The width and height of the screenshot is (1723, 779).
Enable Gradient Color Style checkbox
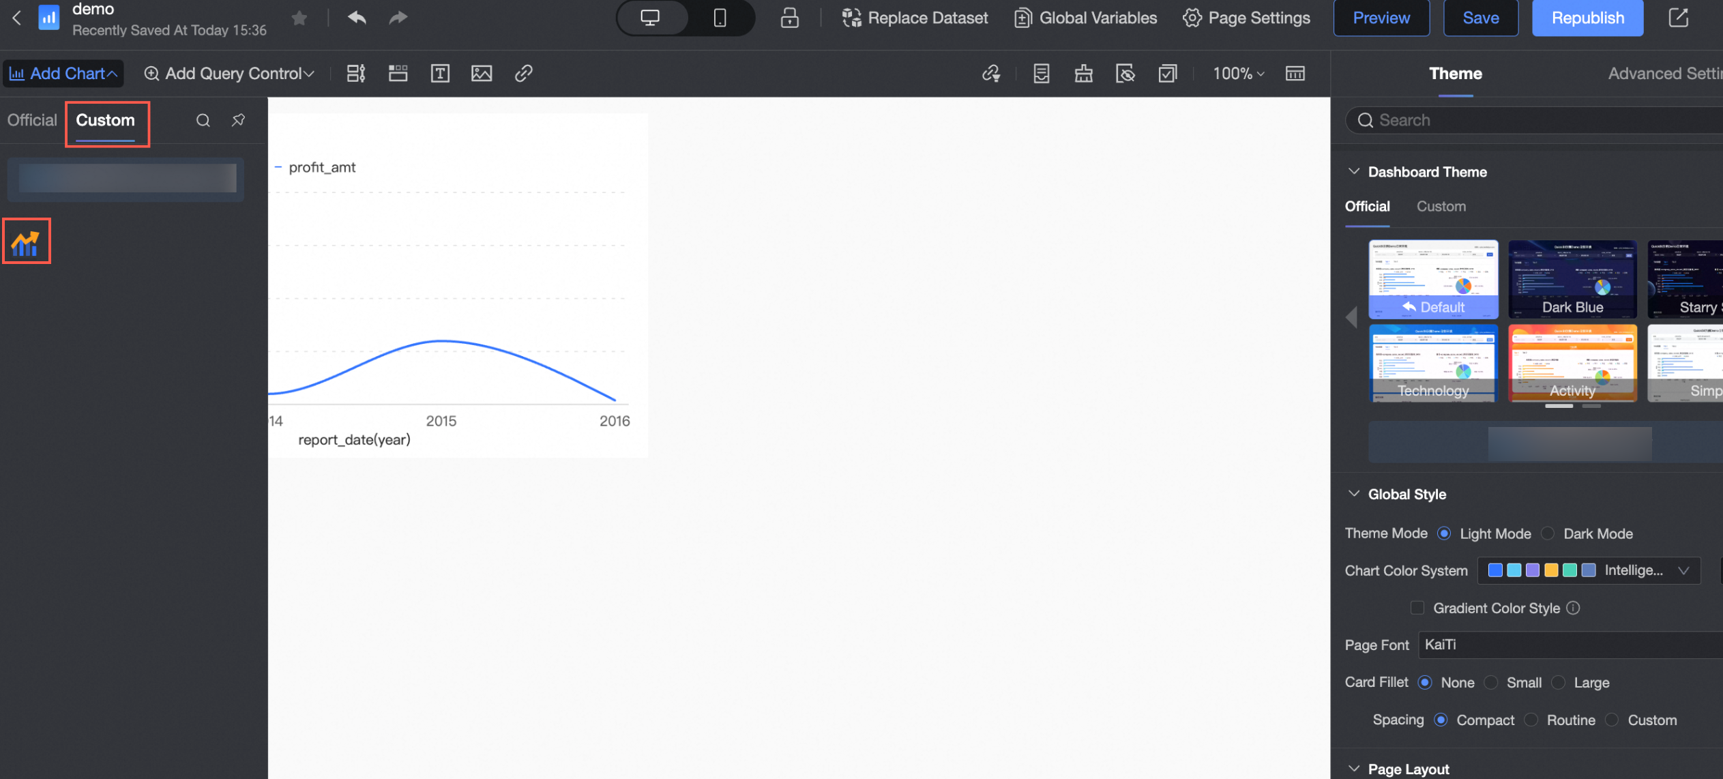tap(1417, 608)
